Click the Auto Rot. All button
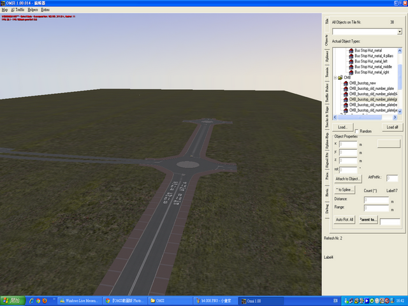Image resolution: width=408 pixels, height=306 pixels. point(344,219)
